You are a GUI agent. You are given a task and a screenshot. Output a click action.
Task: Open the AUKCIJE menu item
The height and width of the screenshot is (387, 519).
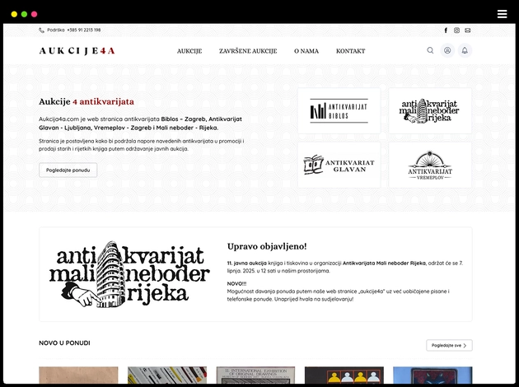(x=189, y=51)
